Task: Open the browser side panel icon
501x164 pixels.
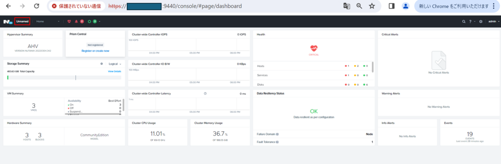Action: (x=392, y=6)
